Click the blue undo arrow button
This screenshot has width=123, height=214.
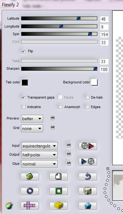pos(88,177)
